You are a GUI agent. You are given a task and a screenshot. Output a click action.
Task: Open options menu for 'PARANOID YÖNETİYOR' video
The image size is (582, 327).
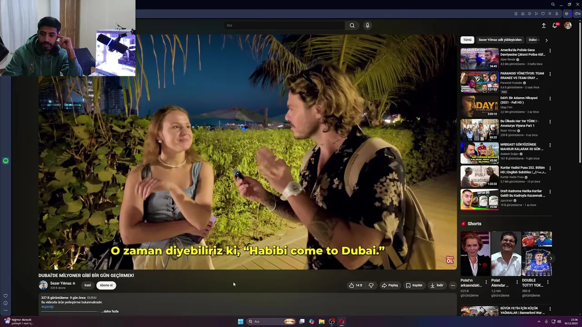click(550, 74)
